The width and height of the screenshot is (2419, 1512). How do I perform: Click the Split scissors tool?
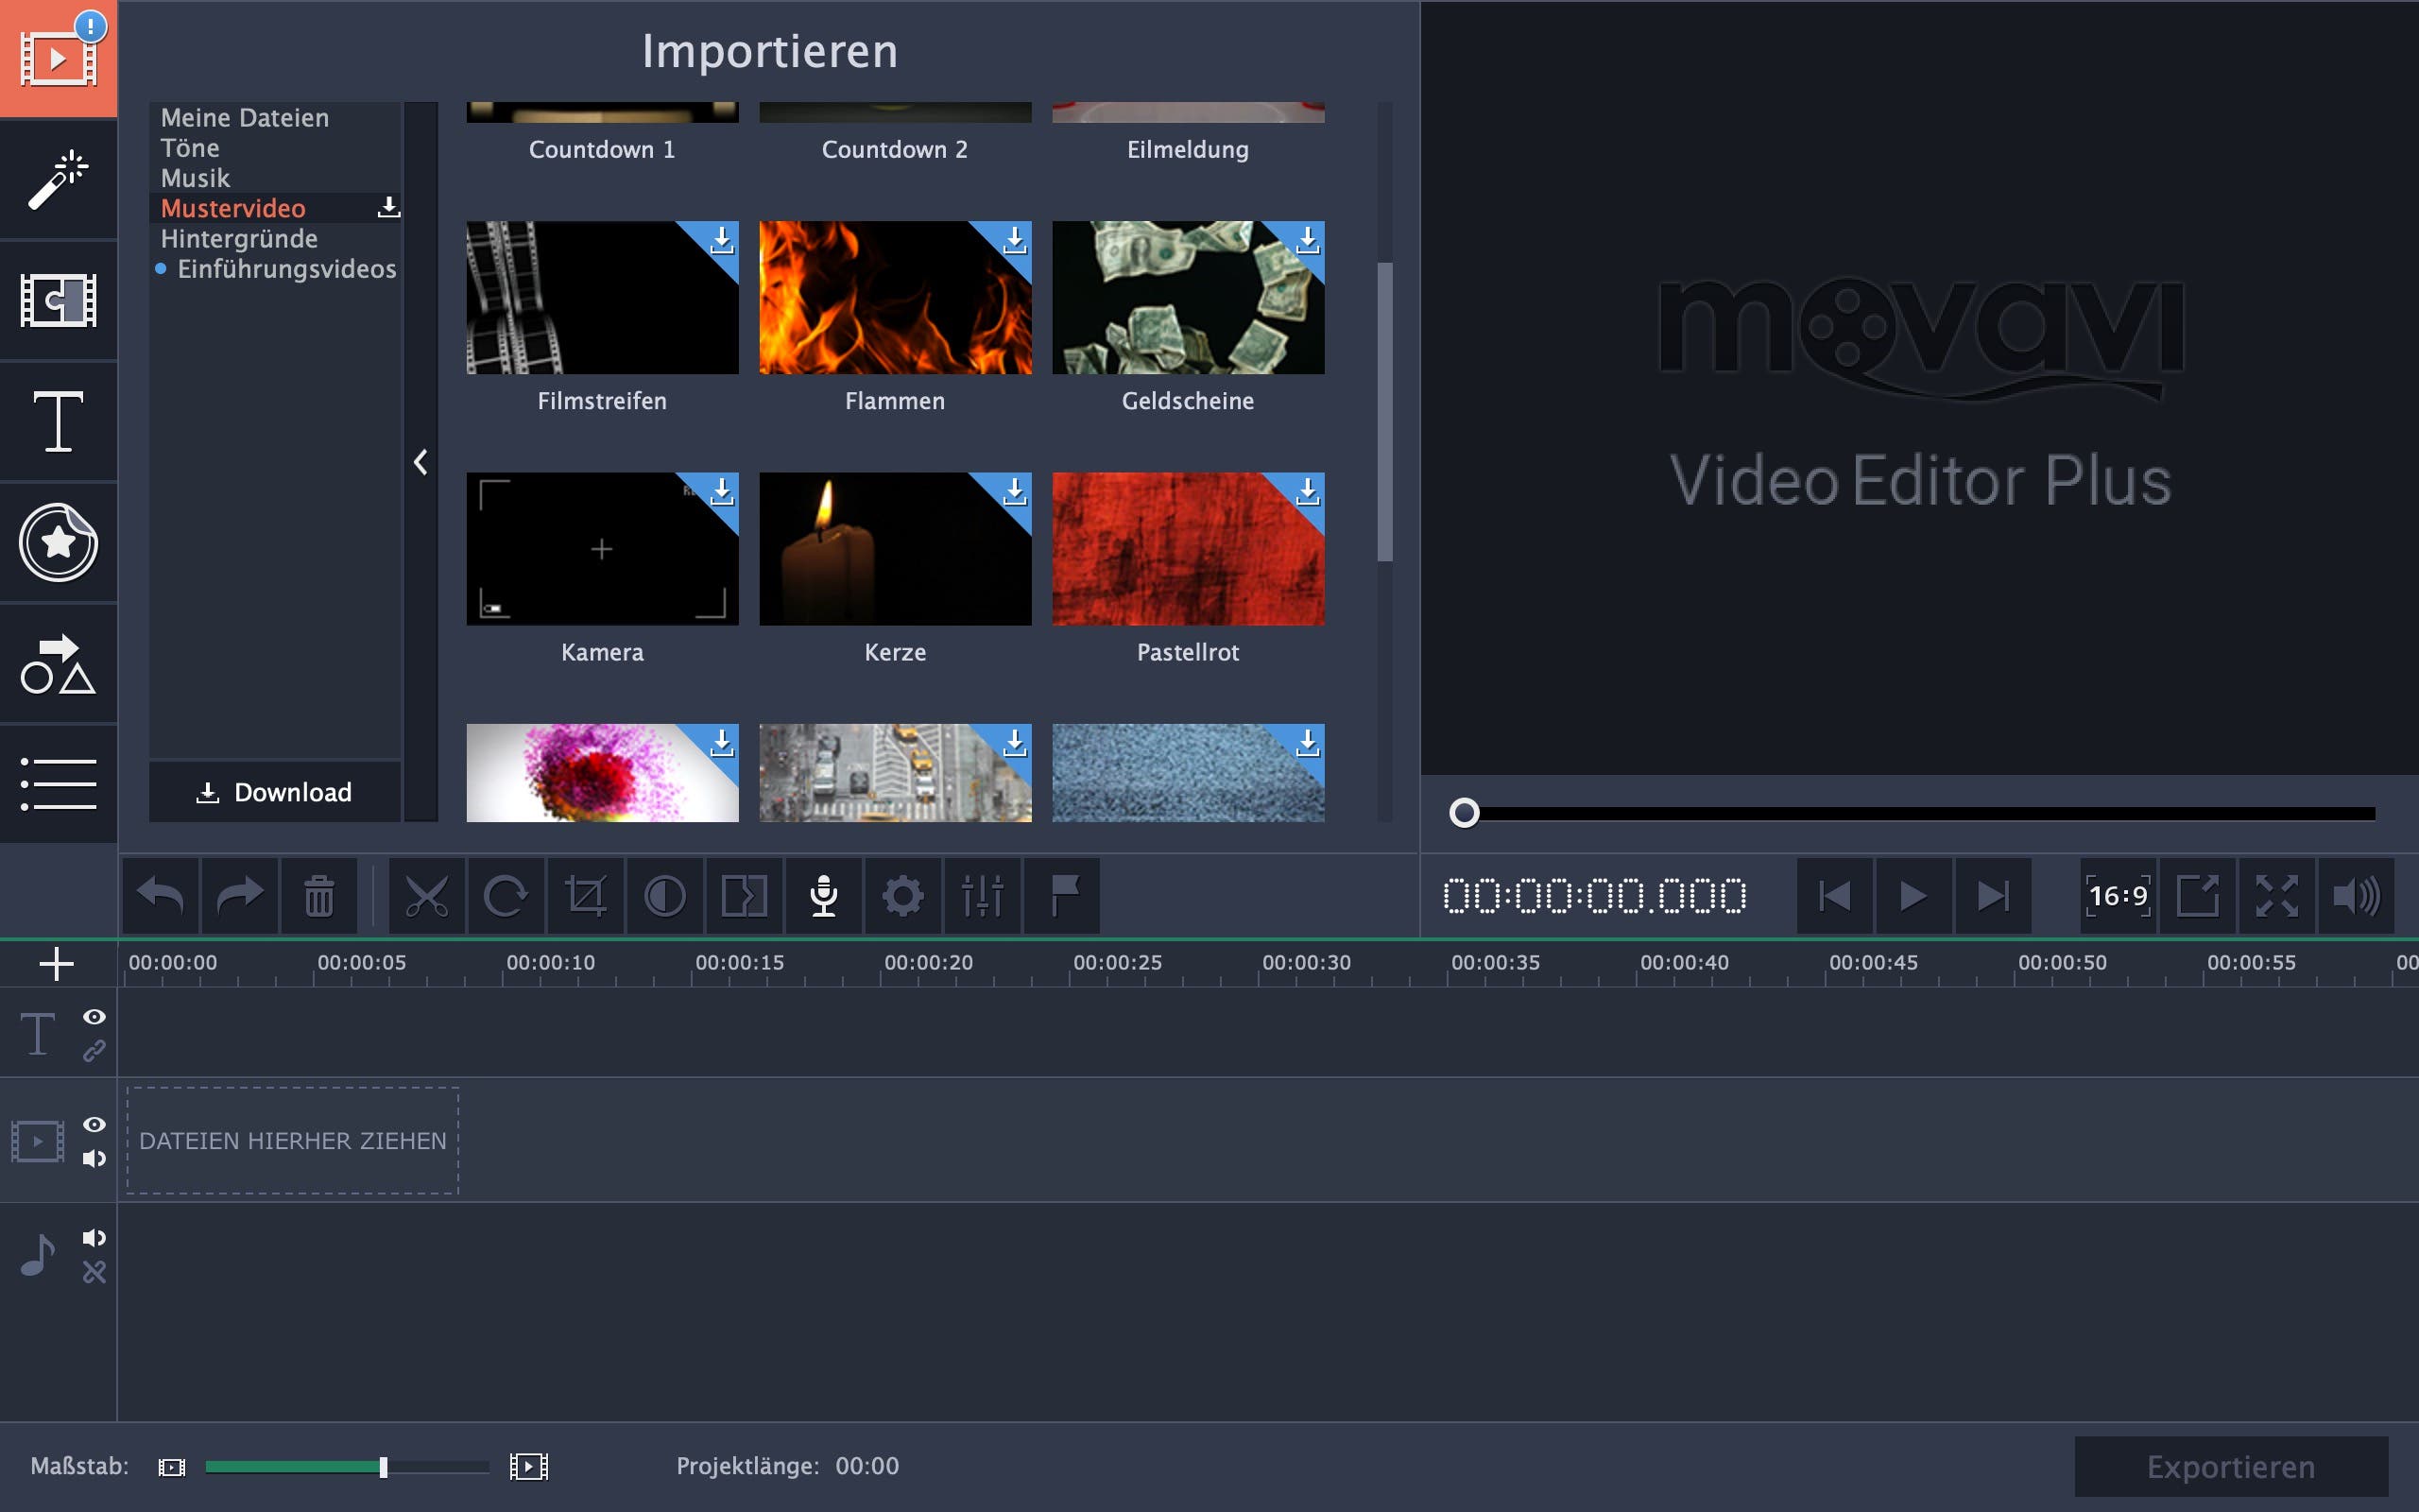tap(427, 895)
